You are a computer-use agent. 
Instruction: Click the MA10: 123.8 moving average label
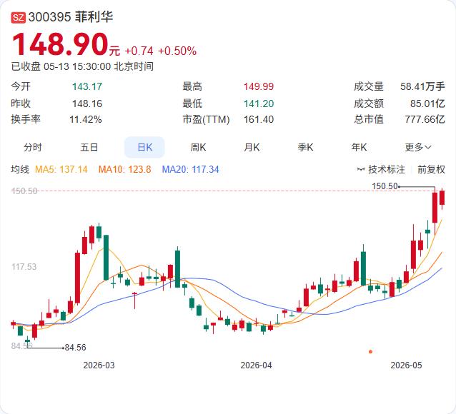click(125, 169)
